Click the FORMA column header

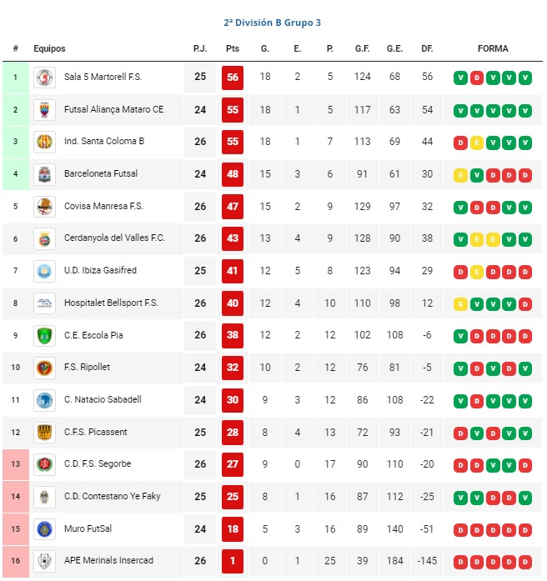pyautogui.click(x=493, y=48)
